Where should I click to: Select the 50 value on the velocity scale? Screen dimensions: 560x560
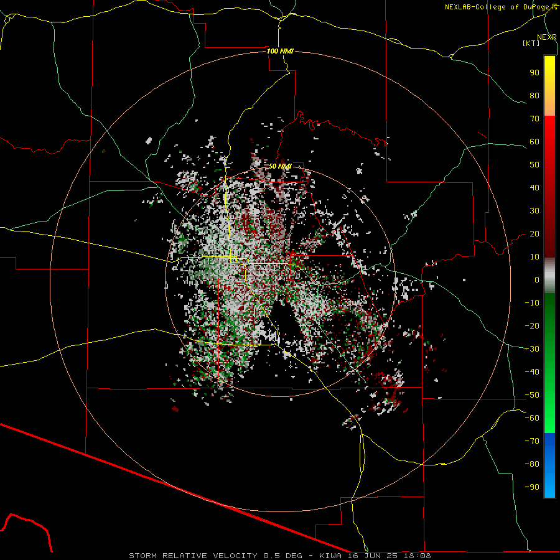tap(534, 165)
